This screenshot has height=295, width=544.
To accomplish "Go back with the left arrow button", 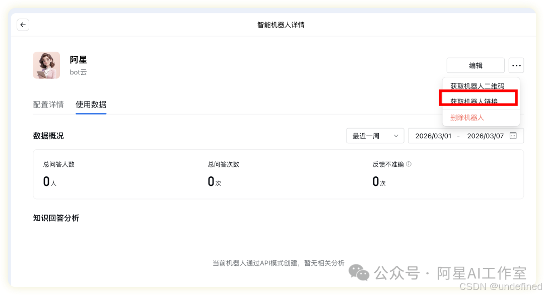I will pyautogui.click(x=23, y=25).
